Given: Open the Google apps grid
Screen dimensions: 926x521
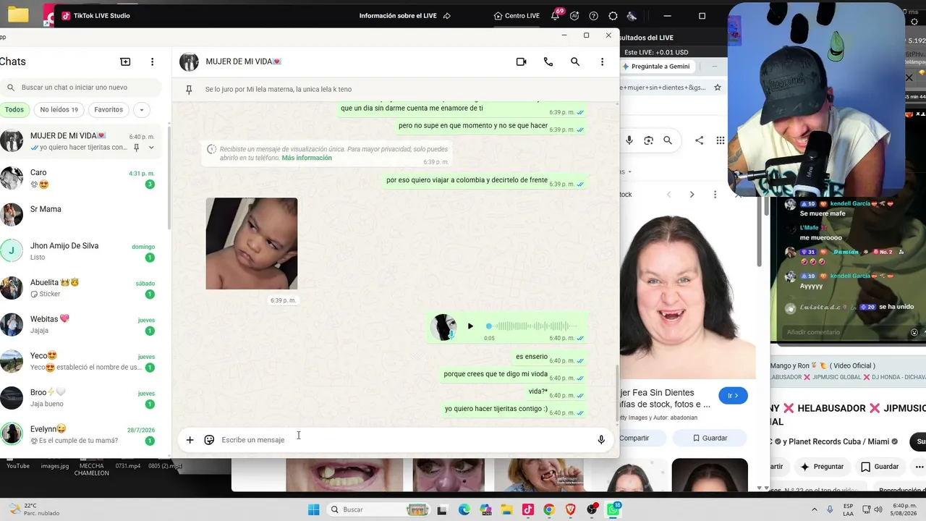Looking at the screenshot, I should [721, 140].
